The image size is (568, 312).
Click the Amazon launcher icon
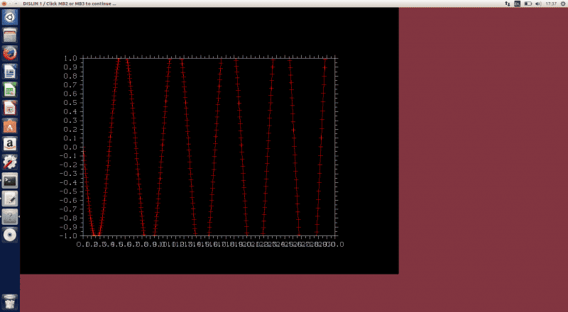(10, 144)
